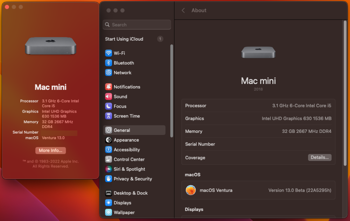Open the Screen Time hourglass icon
The image size is (350, 221).
108,116
